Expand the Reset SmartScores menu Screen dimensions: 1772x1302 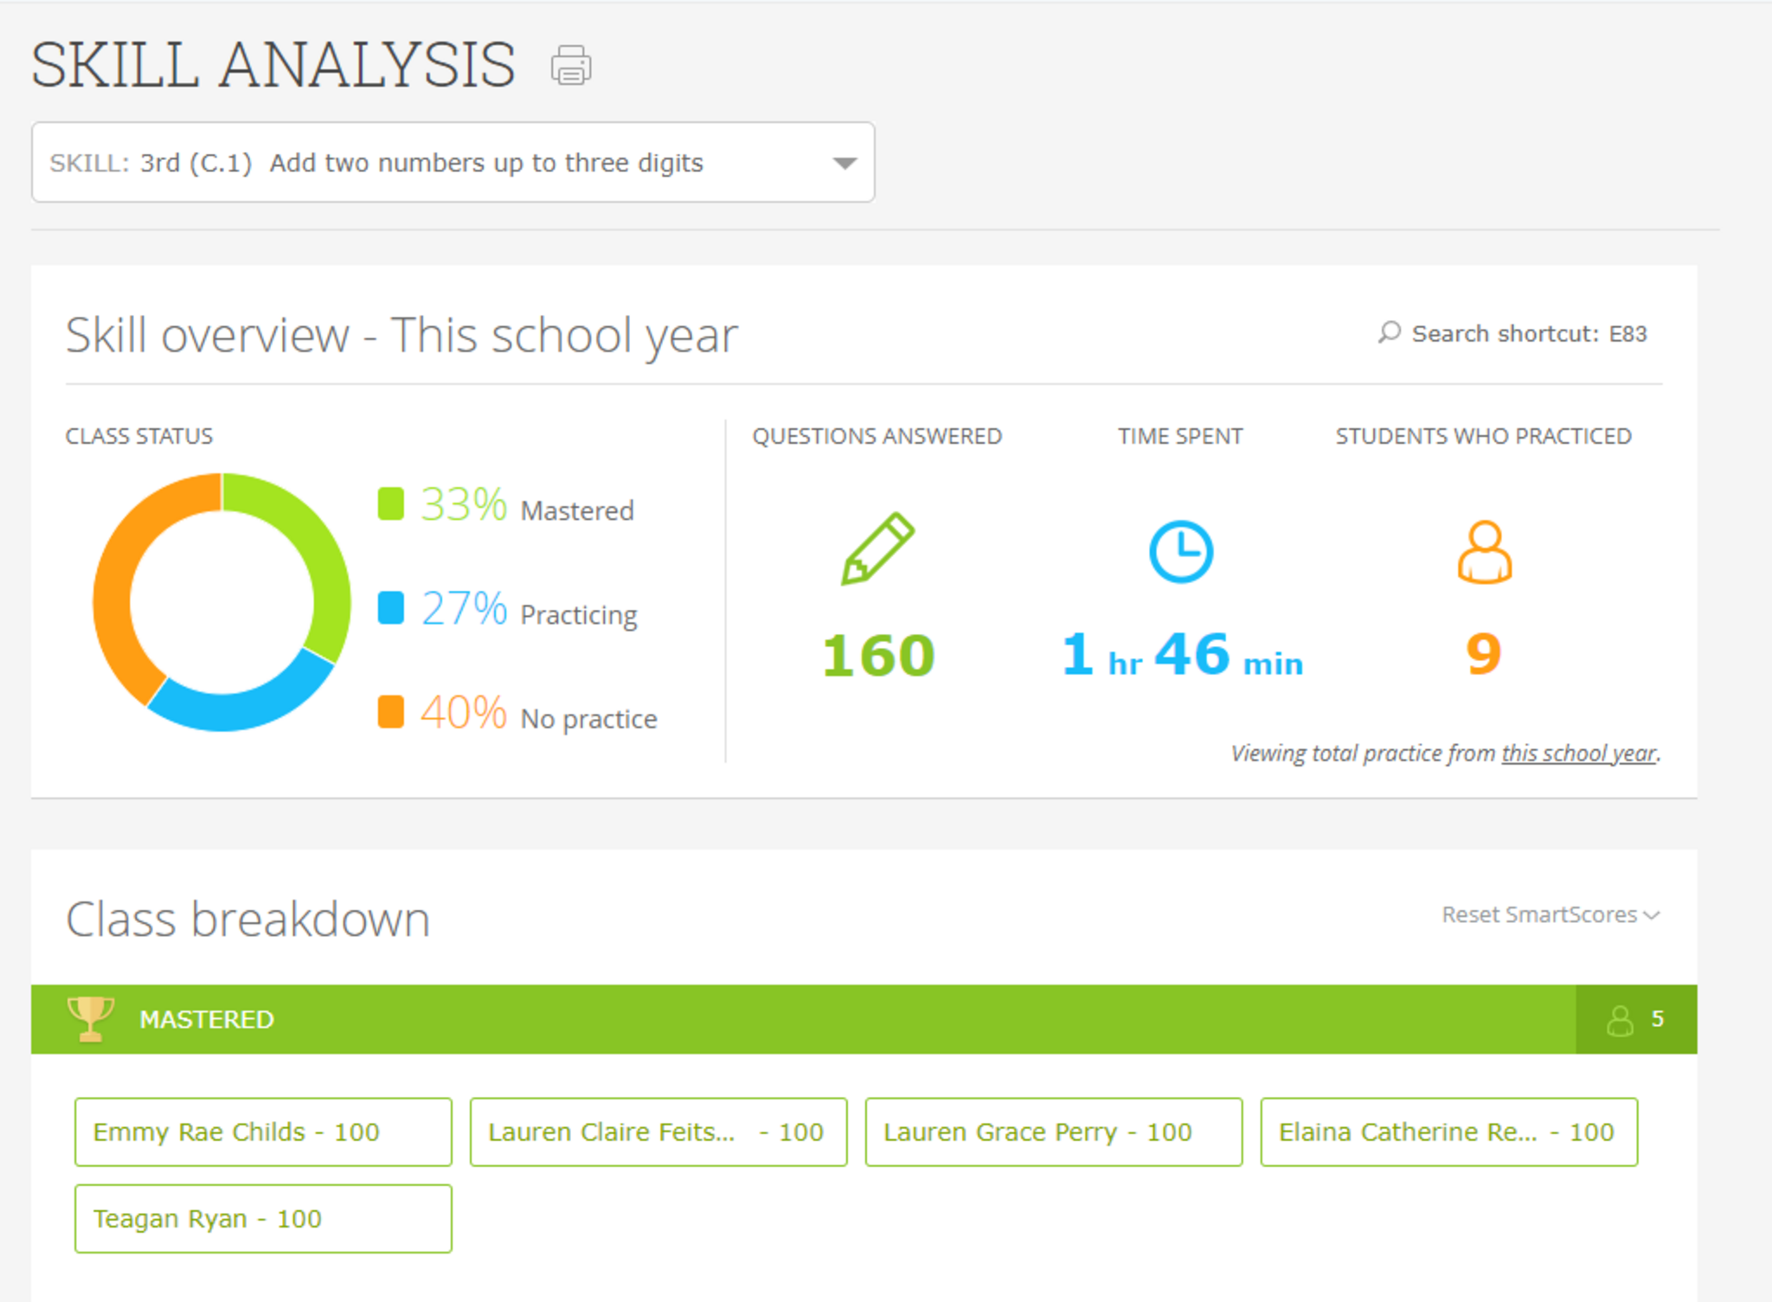pyautogui.click(x=1550, y=914)
